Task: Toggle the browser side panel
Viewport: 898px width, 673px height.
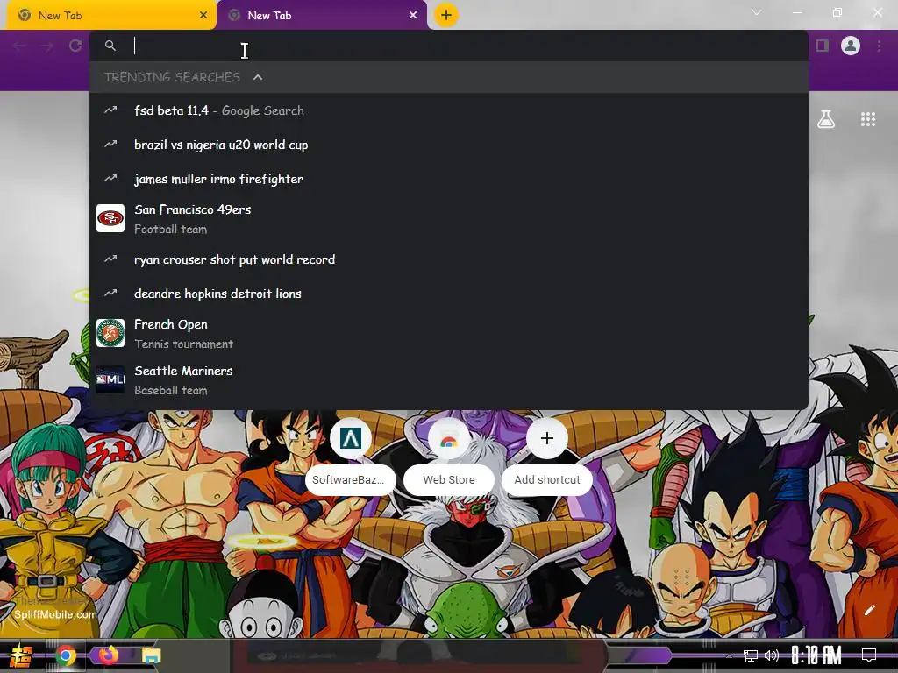Action: click(823, 46)
